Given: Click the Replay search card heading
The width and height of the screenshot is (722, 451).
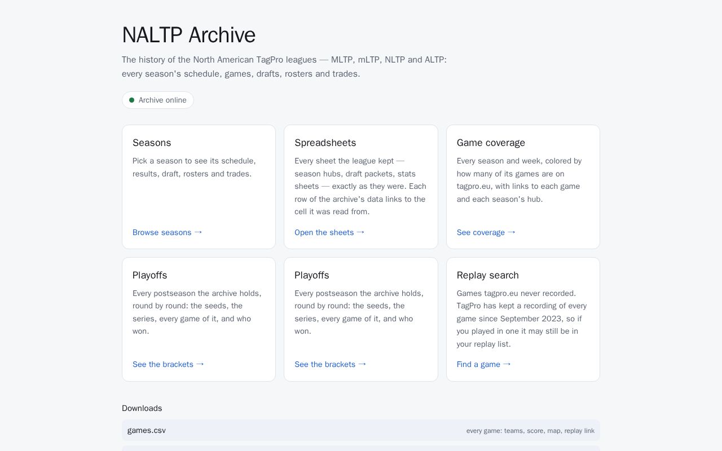Looking at the screenshot, I should pos(488,275).
